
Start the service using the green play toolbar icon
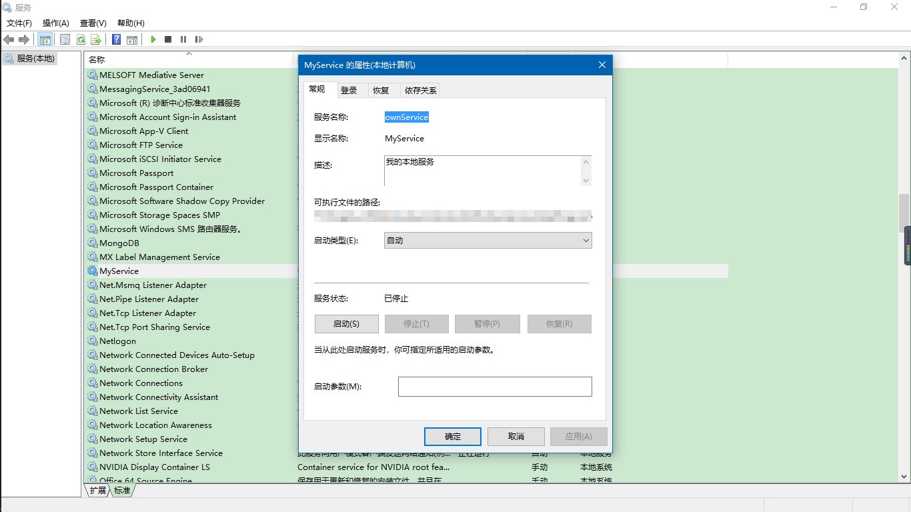coord(153,39)
